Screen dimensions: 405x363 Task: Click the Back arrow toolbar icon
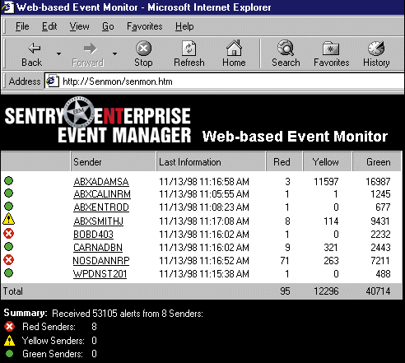[x=35, y=49]
